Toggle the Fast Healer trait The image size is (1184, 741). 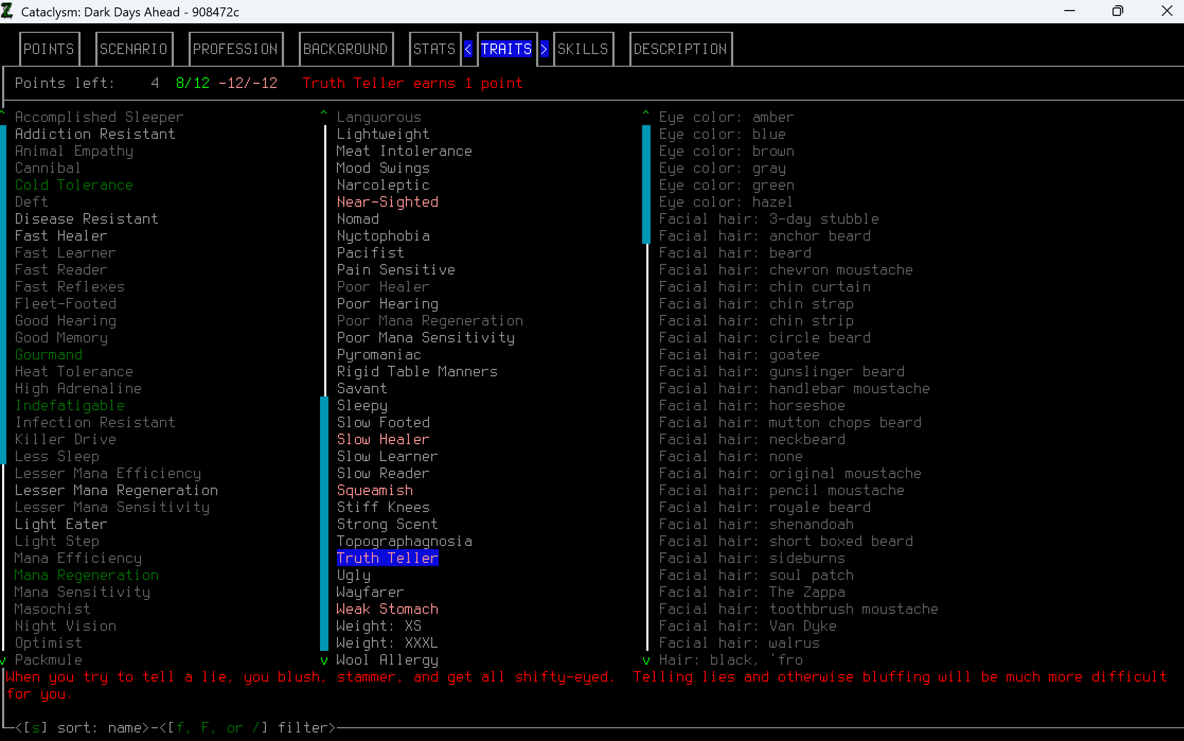click(61, 236)
